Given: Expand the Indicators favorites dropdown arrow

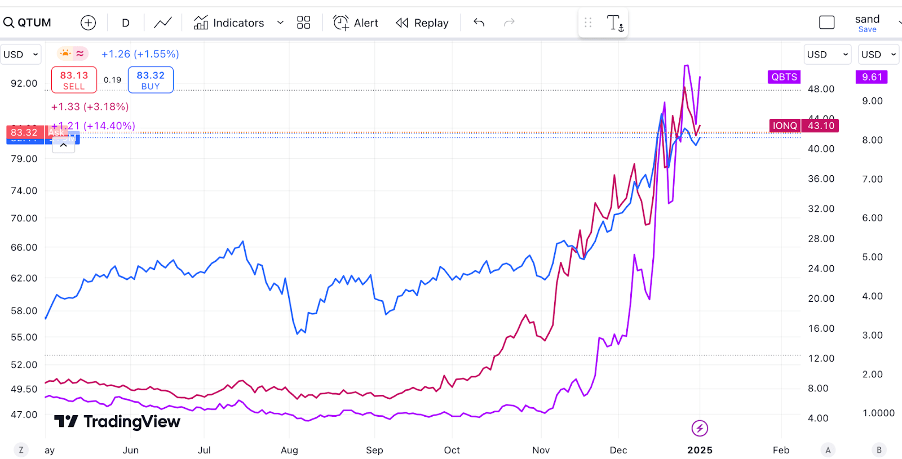Looking at the screenshot, I should tap(280, 23).
